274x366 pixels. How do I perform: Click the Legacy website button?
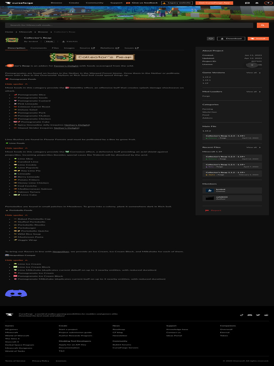point(177,3)
